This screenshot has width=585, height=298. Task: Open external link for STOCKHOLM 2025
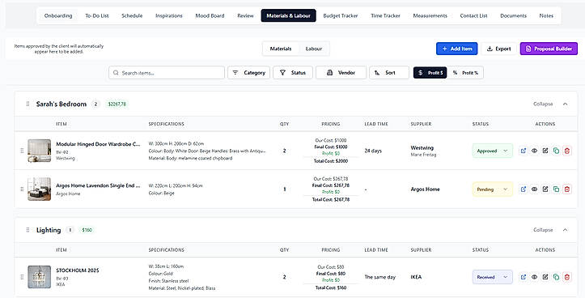[x=524, y=277]
